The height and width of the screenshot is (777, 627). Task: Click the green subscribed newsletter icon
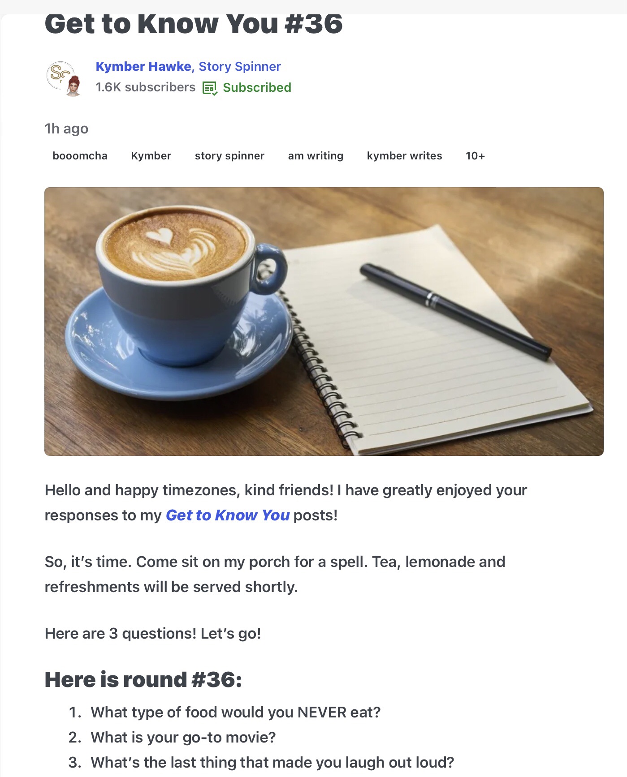pyautogui.click(x=210, y=88)
